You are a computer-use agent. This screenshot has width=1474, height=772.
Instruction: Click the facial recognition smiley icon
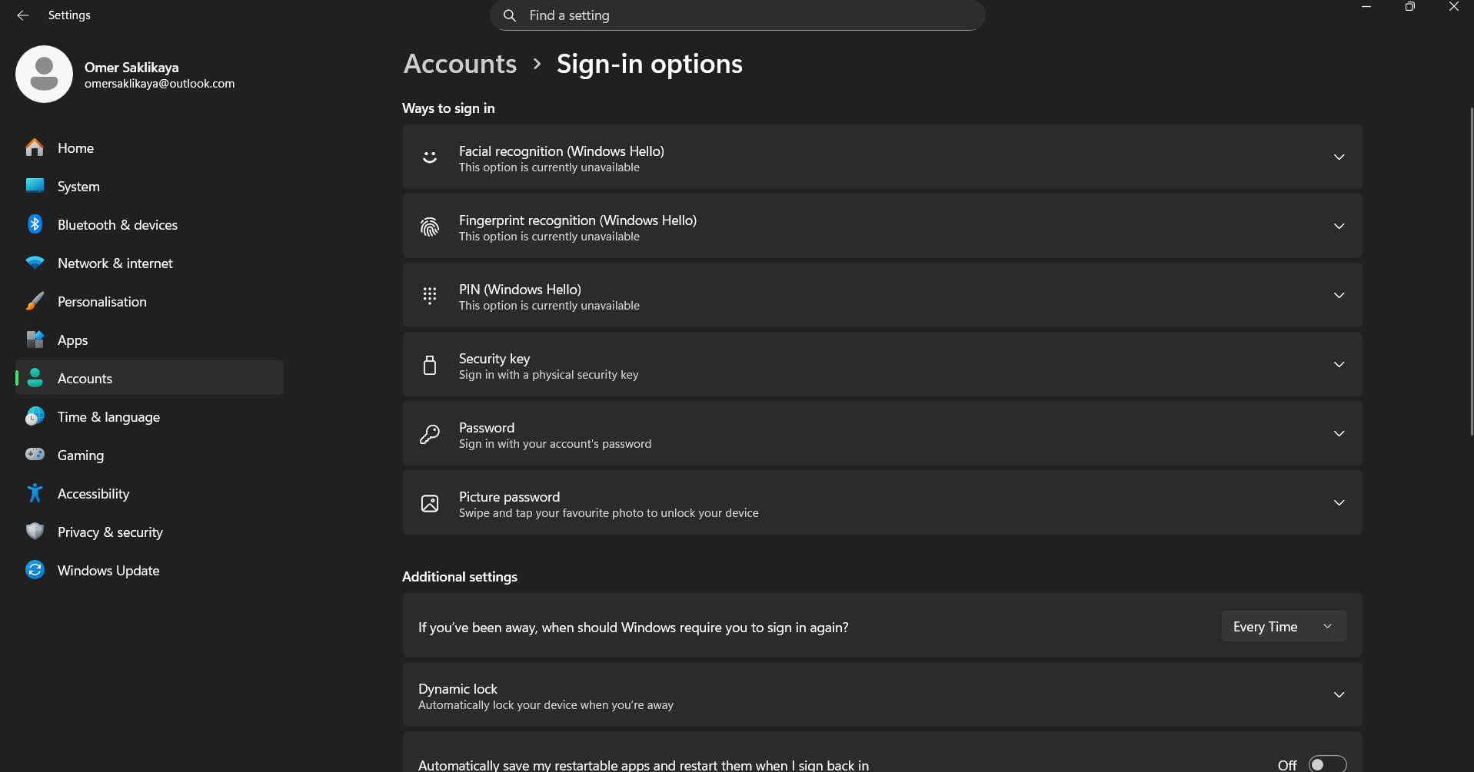click(430, 157)
